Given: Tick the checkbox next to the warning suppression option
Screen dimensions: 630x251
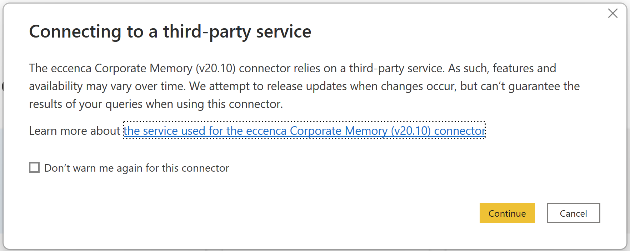Looking at the screenshot, I should (x=34, y=167).
